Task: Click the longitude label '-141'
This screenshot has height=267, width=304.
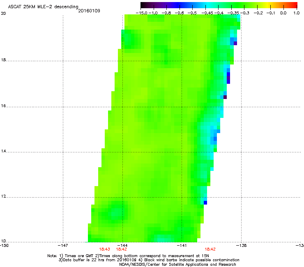Action: (182, 246)
